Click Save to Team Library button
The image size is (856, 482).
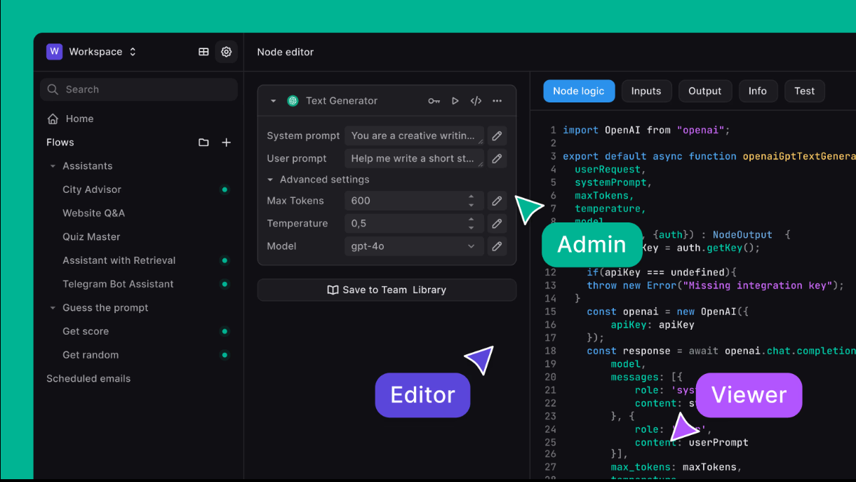click(387, 290)
